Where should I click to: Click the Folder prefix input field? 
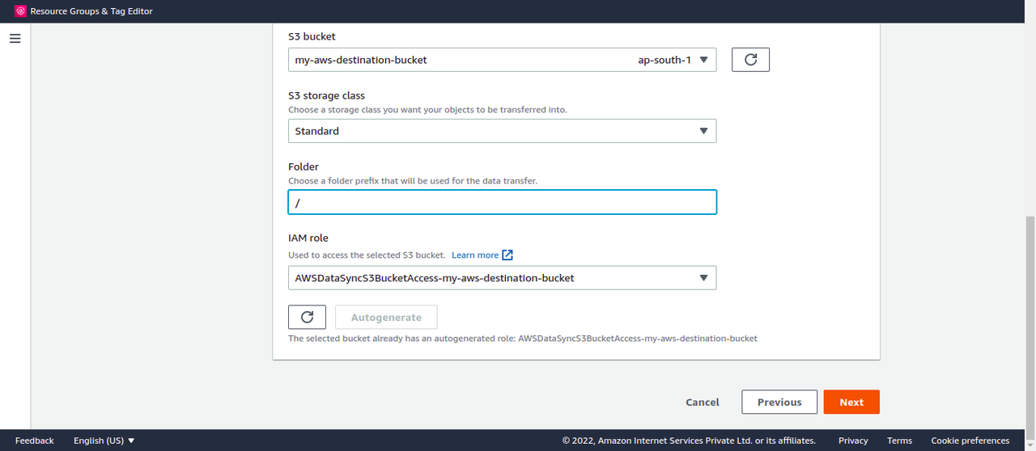(502, 202)
